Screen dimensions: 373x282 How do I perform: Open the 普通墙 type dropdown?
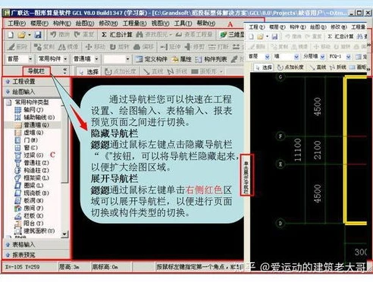[x=96, y=59]
